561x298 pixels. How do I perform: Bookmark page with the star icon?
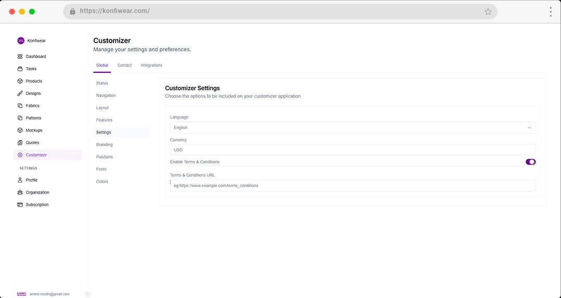pyautogui.click(x=488, y=11)
